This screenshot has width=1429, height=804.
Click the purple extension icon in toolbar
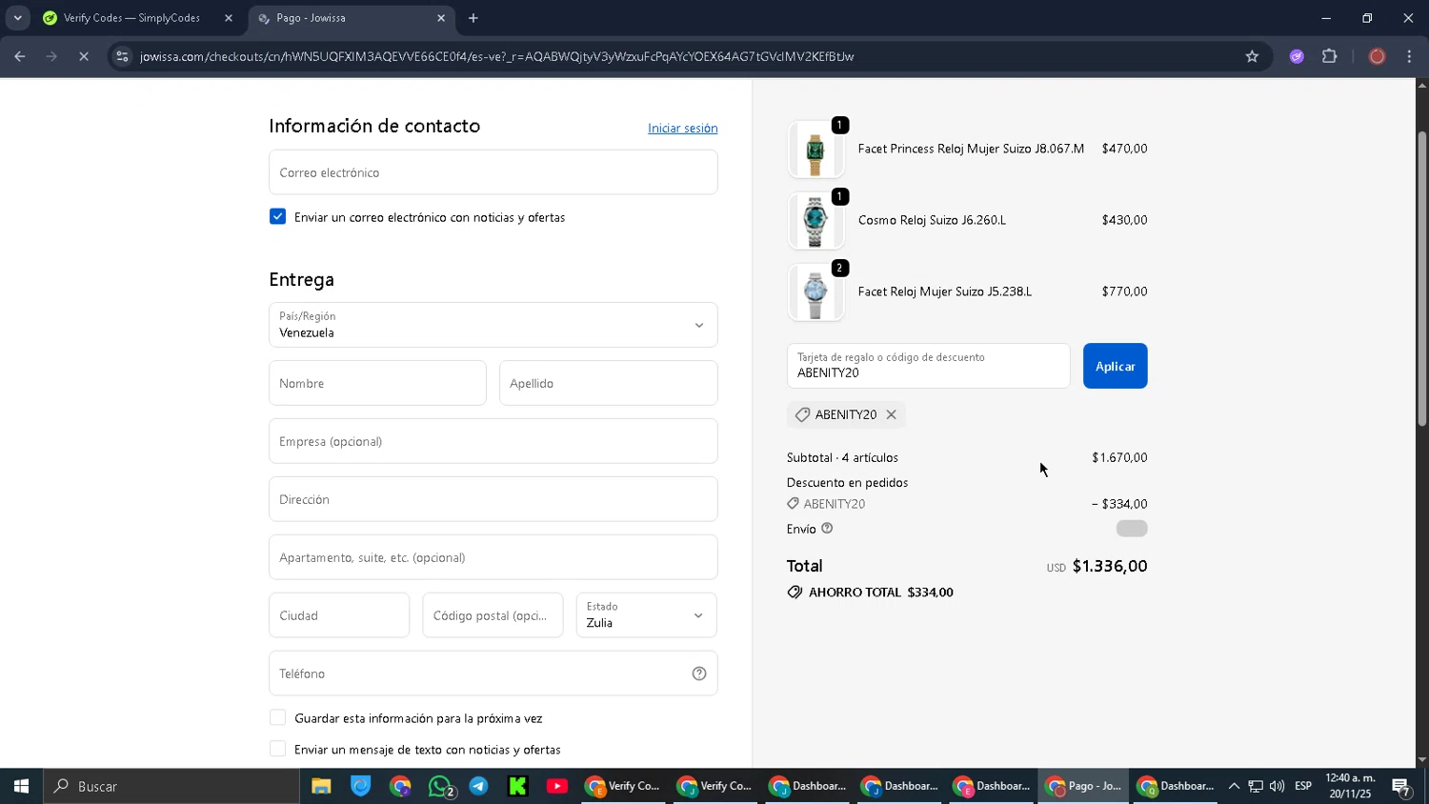click(x=1297, y=56)
